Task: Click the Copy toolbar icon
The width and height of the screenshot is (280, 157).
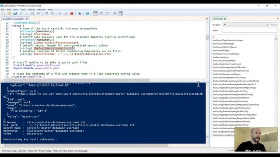Action: pyautogui.click(x=27, y=14)
